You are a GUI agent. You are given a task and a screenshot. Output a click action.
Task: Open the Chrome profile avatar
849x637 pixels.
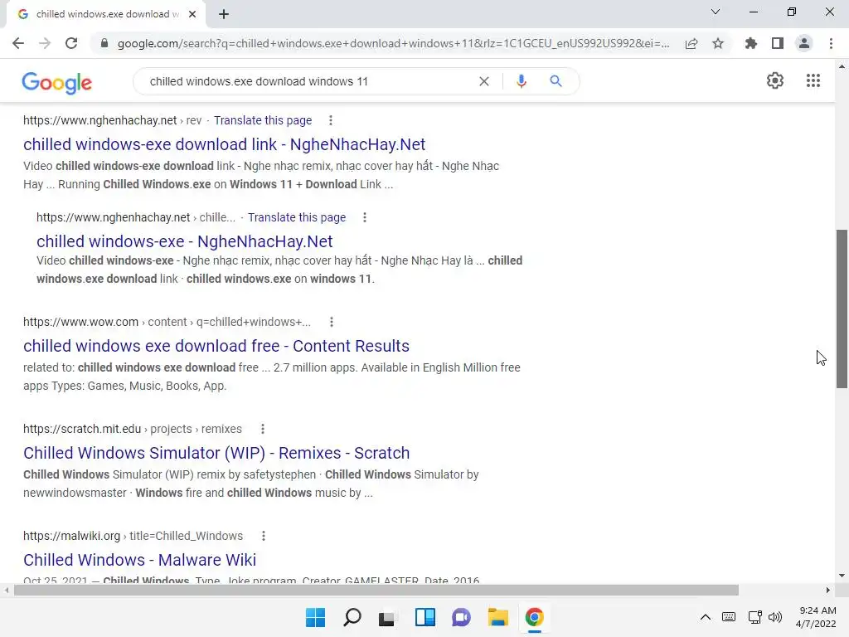[804, 43]
